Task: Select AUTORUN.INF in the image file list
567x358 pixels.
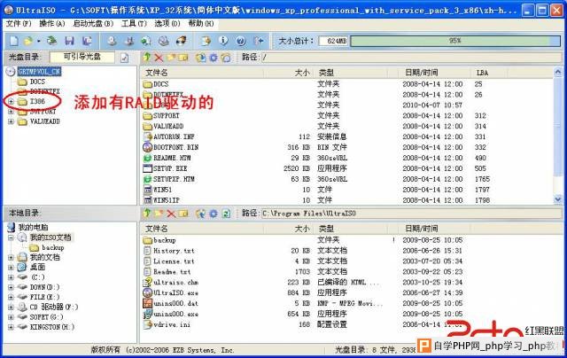Action: point(174,137)
